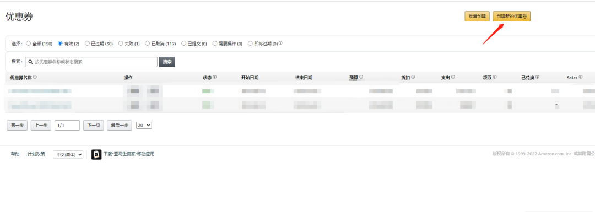The width and height of the screenshot is (595, 212).
Task: Click the 下一页 pagination button
Action: click(x=93, y=125)
